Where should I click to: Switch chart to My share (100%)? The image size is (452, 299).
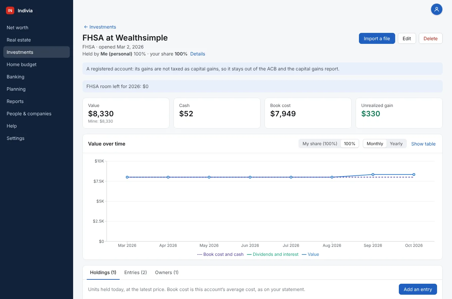click(x=320, y=144)
